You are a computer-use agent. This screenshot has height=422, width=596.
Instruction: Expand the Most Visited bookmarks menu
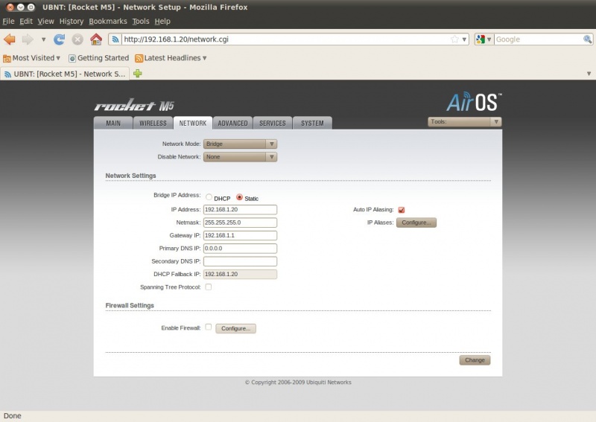[58, 58]
